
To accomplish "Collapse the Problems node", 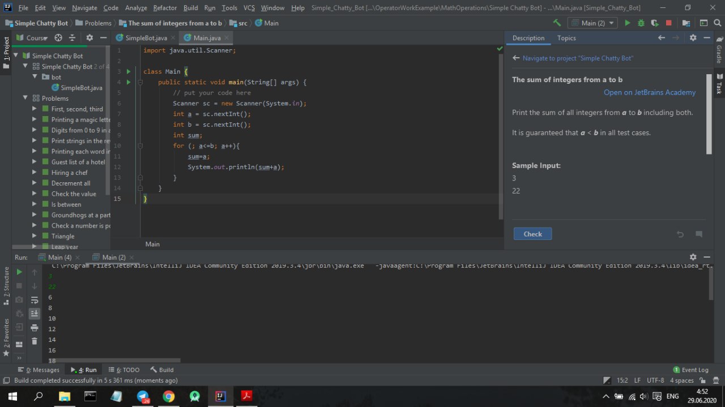I will (x=25, y=98).
